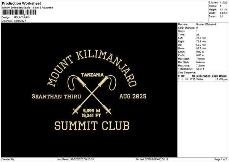
Task: Click the white thread color swatch in Stop Sequence
Action: 187,79
